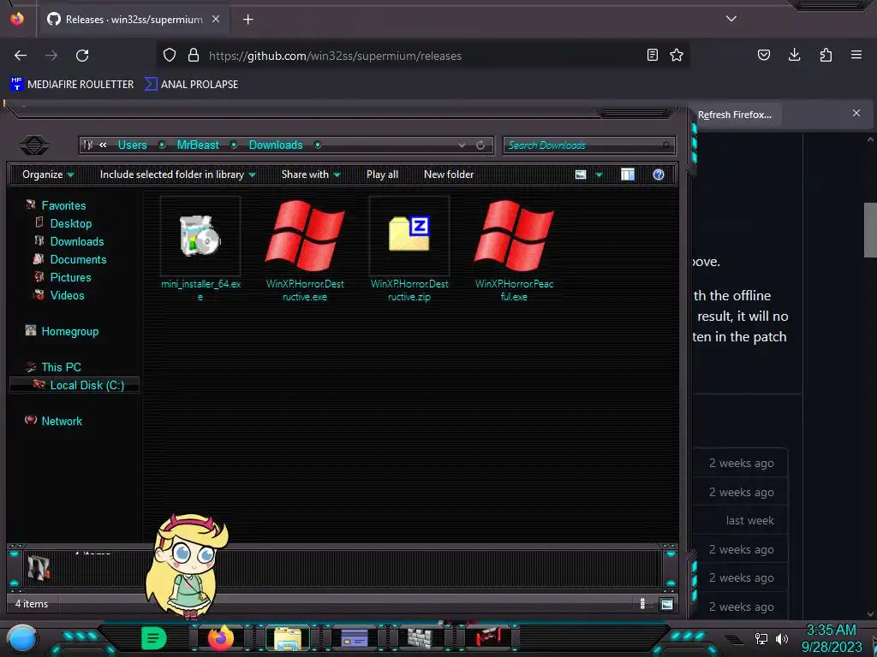Click MrBeast in the breadcrumb path
This screenshot has width=877, height=657.
(198, 145)
